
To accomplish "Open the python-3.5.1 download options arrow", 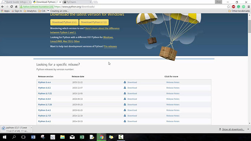I will click(x=31, y=128).
